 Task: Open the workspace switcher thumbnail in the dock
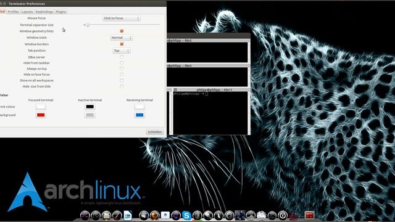(240, 216)
